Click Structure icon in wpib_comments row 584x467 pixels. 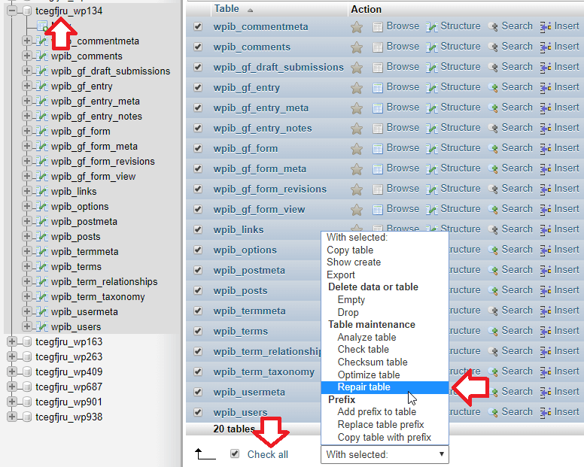click(x=432, y=47)
